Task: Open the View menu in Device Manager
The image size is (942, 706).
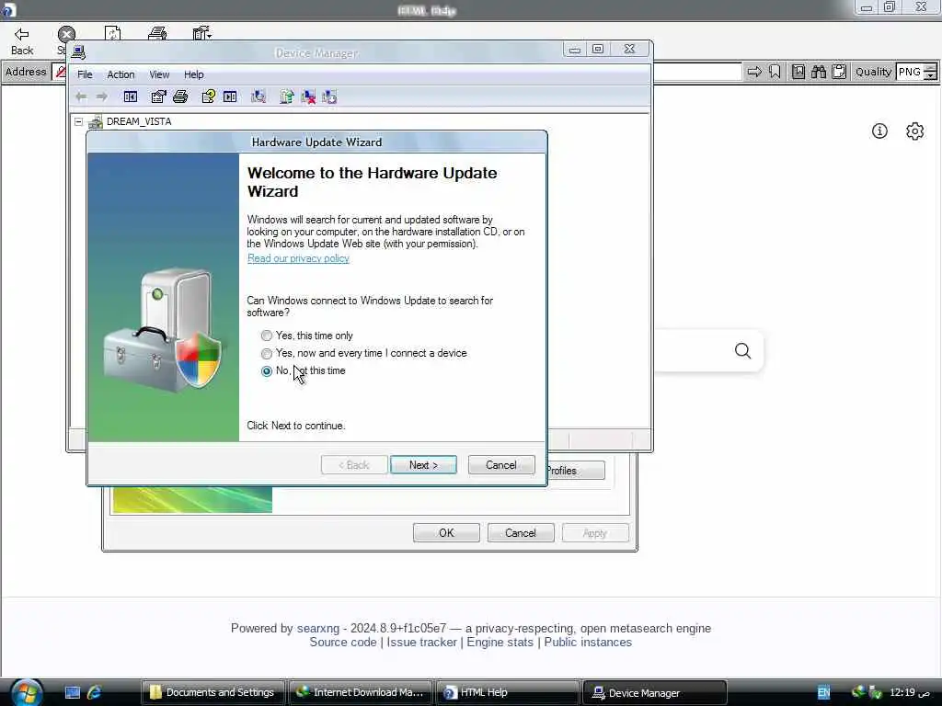Action: (x=159, y=74)
